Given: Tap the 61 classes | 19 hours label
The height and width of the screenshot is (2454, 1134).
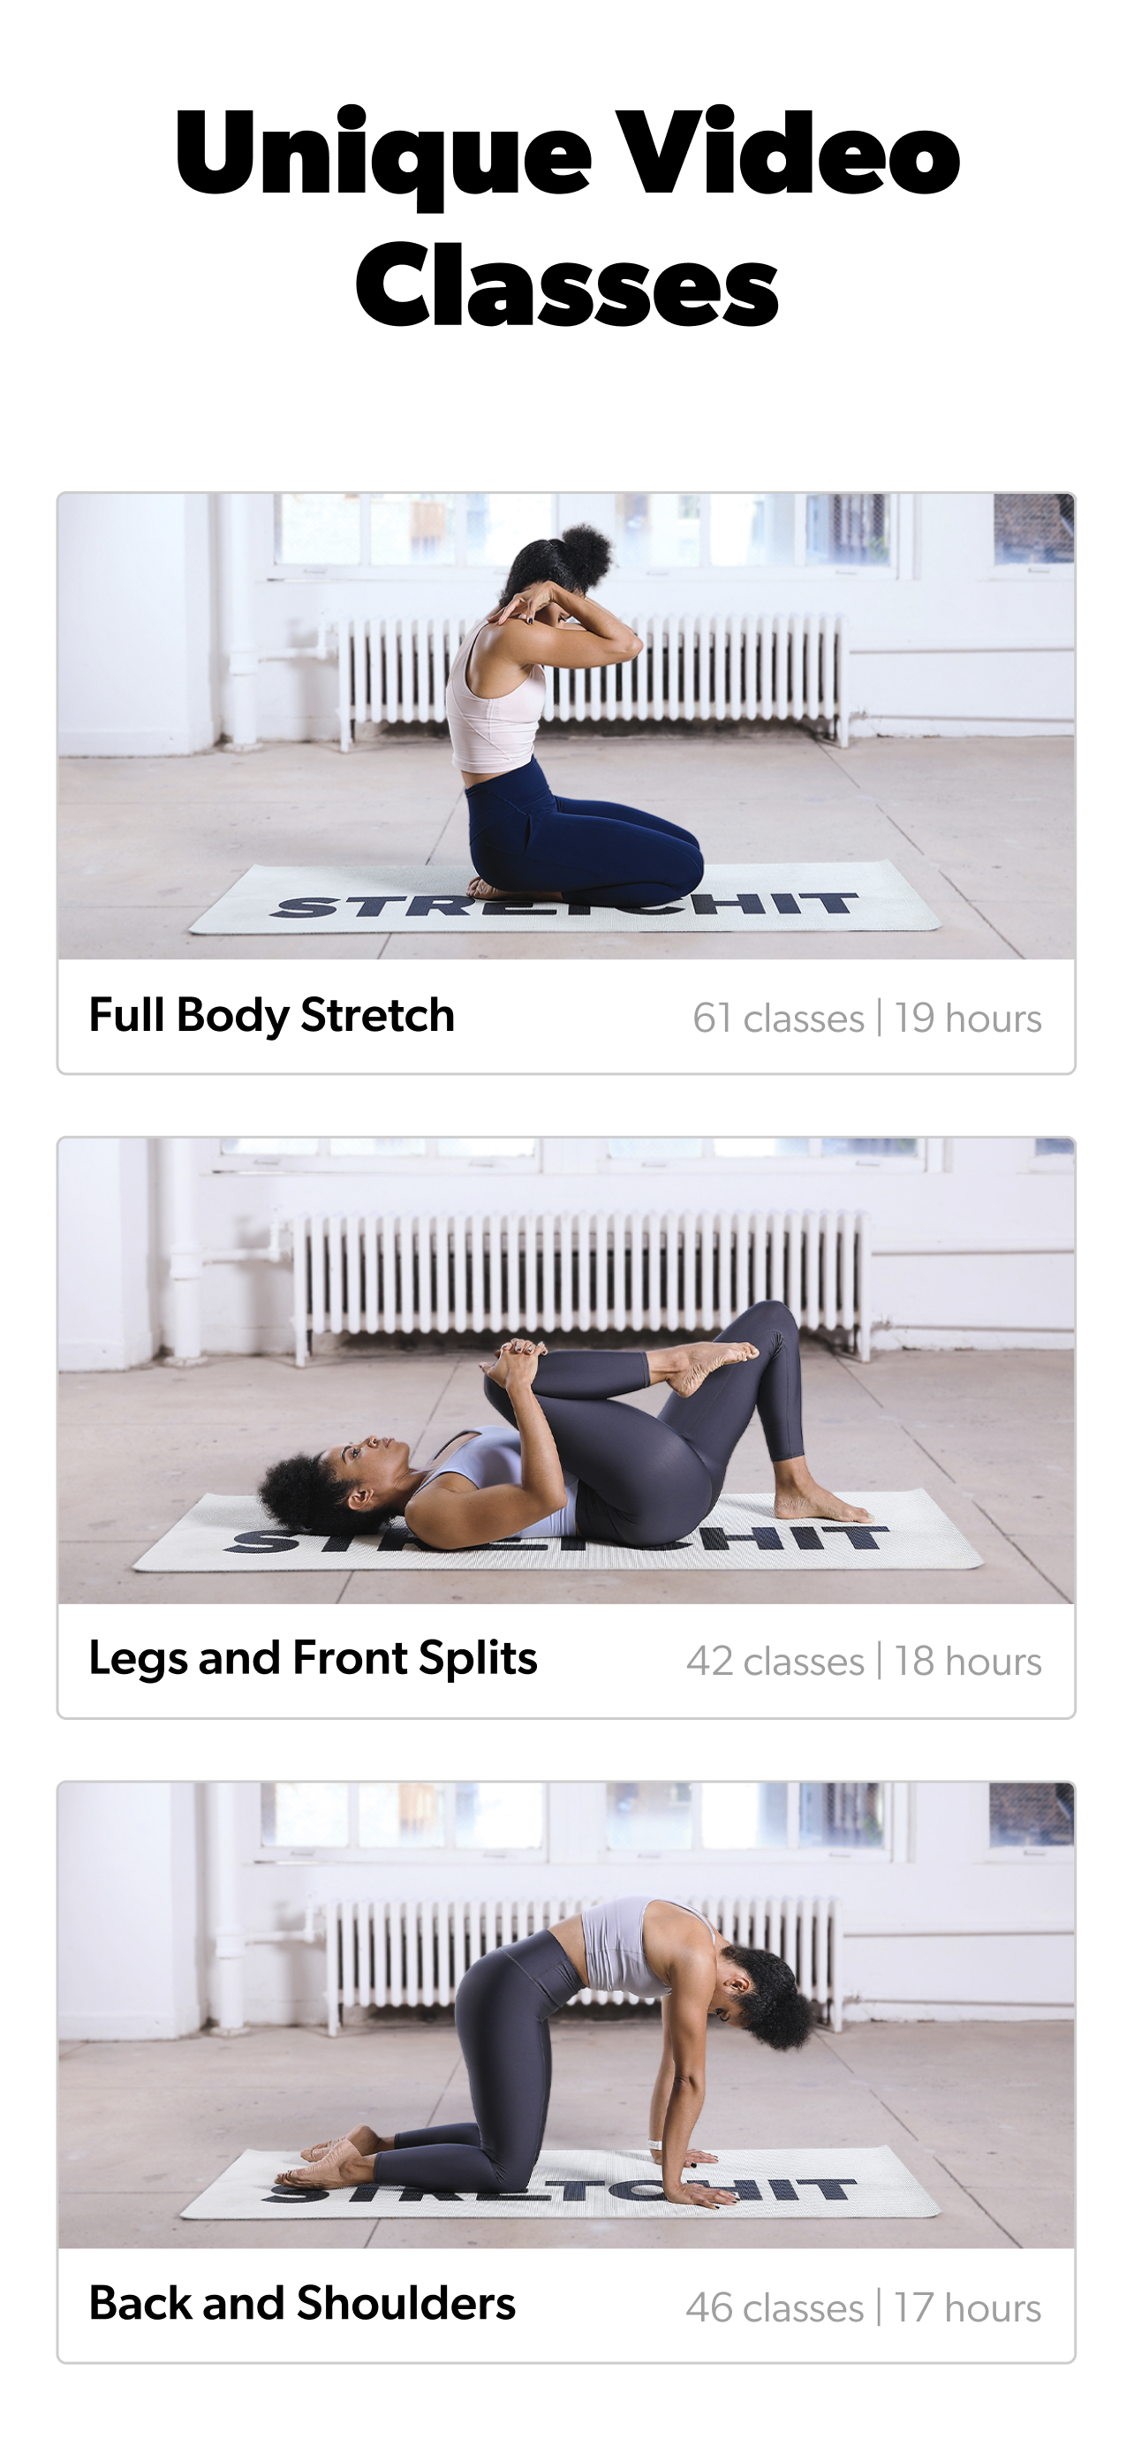Looking at the screenshot, I should point(867,1019).
